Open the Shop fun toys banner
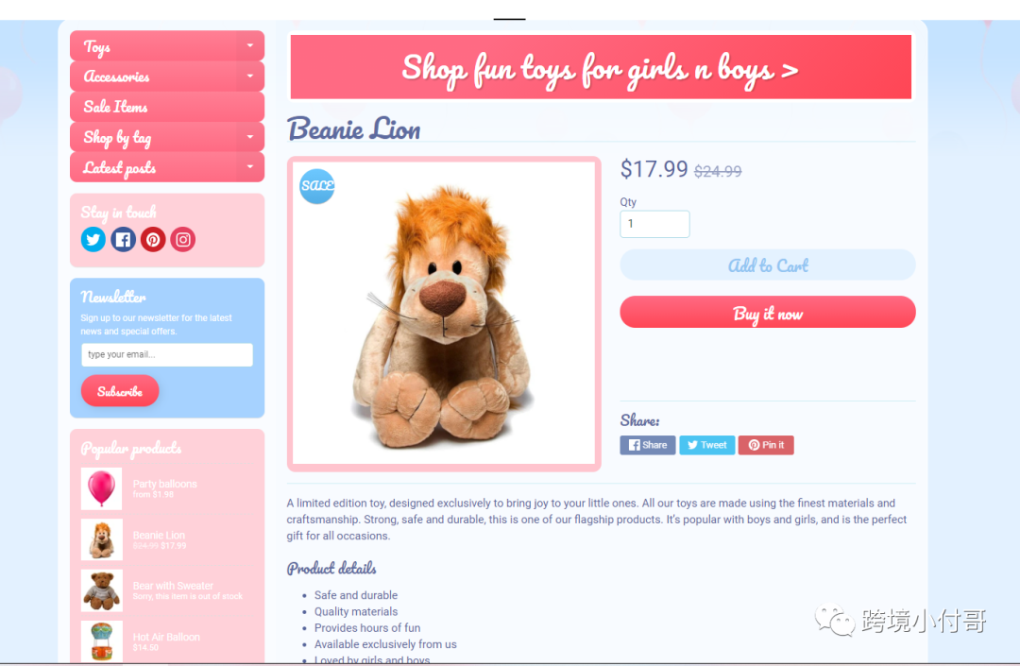The width and height of the screenshot is (1020, 666). coord(601,68)
